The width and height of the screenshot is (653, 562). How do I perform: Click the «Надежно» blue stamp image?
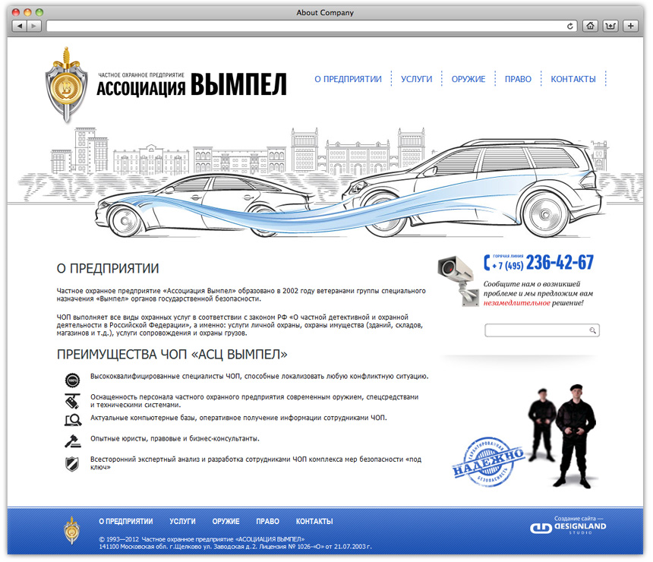(488, 462)
